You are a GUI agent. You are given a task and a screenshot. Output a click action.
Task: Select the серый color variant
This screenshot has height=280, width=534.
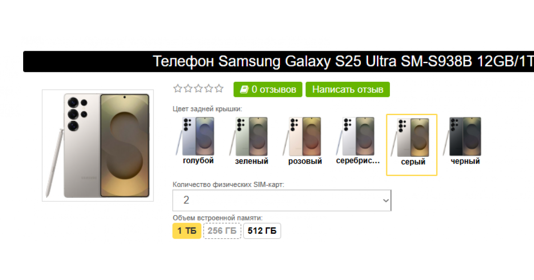[412, 145]
